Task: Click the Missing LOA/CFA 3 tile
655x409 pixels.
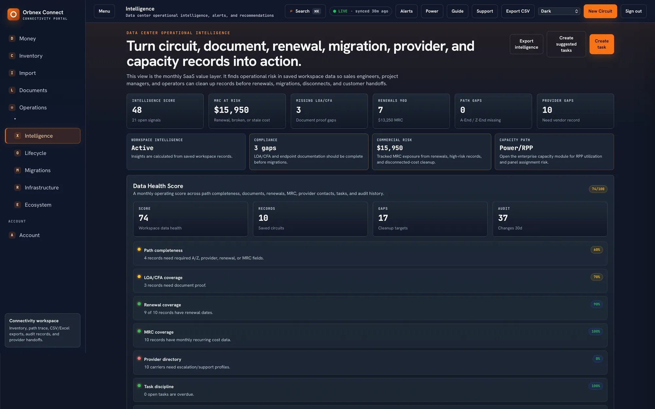Action: click(x=329, y=111)
